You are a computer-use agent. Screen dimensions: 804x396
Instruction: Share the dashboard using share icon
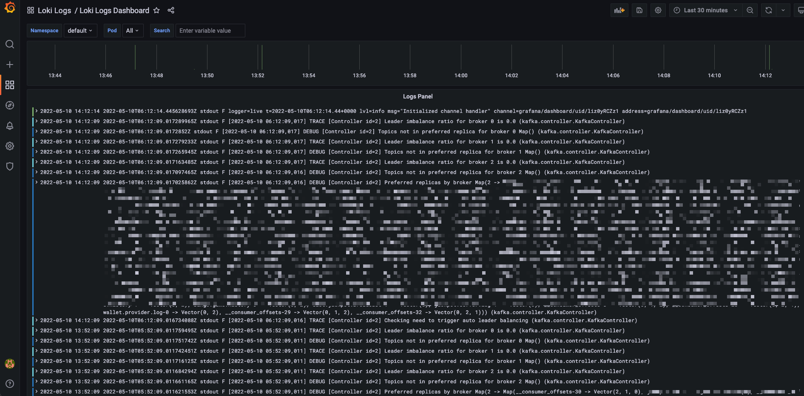171,10
